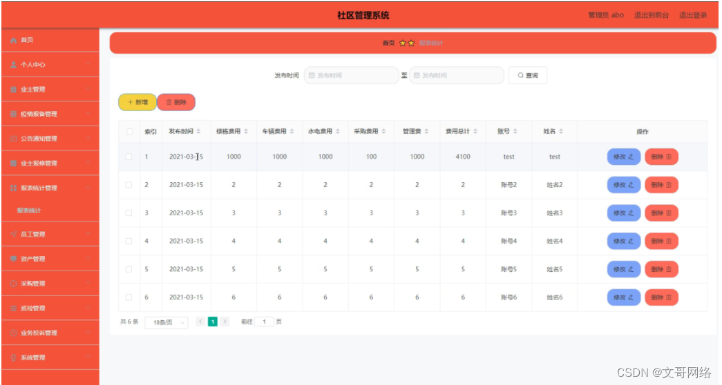
Task: Expand the 业主管理 sidebar menu chevron
Action: (88, 89)
